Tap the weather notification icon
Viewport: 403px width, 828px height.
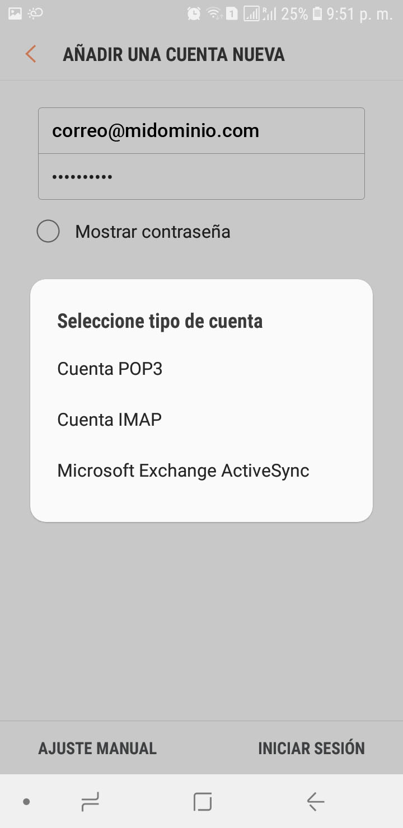click(35, 13)
